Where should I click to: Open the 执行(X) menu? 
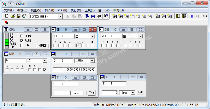76,10
